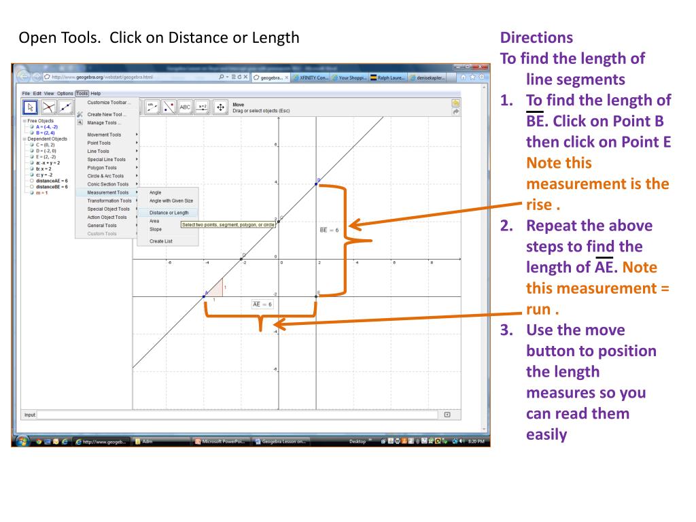
Task: Toggle visibility of point B
Action: point(32,133)
